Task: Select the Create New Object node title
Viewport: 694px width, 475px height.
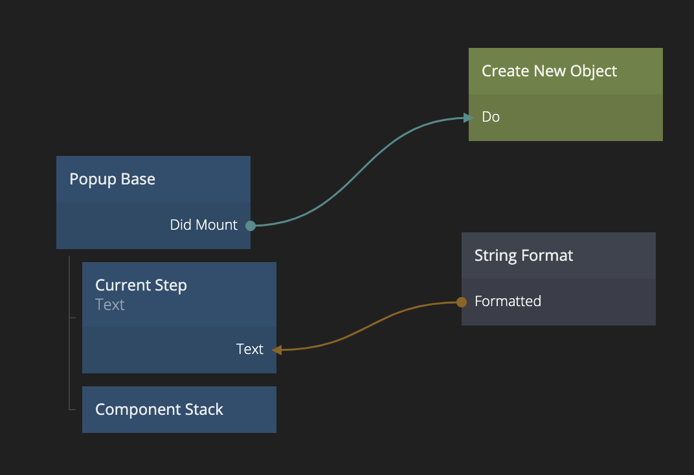Action: (549, 71)
